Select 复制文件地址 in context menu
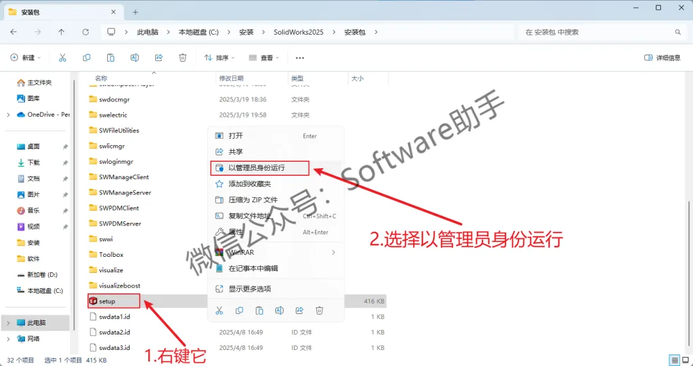Image resolution: width=693 pixels, height=366 pixels. [276, 216]
